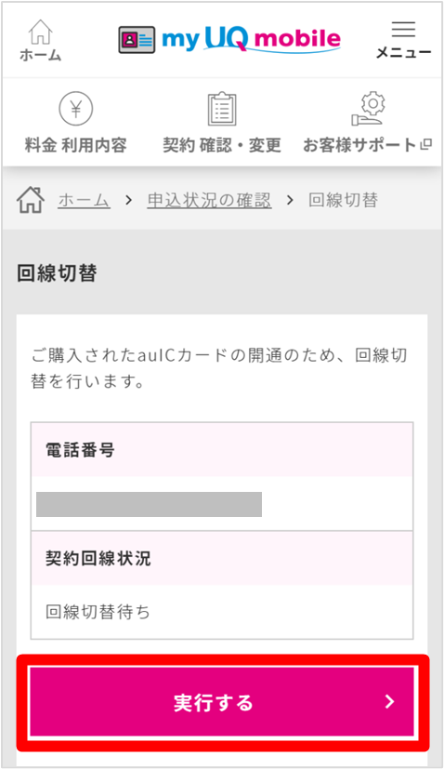The image size is (444, 769).
Task: Select the yen circle 料金 icon
Action: (76, 109)
